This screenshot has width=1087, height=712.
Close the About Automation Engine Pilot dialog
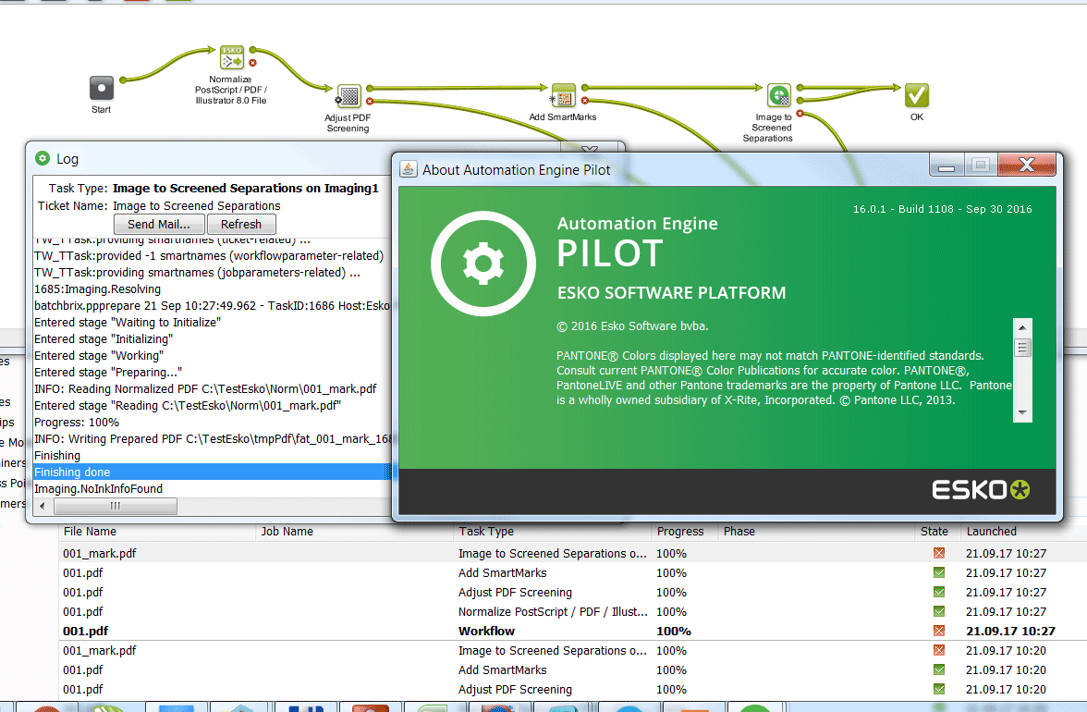coord(1027,165)
